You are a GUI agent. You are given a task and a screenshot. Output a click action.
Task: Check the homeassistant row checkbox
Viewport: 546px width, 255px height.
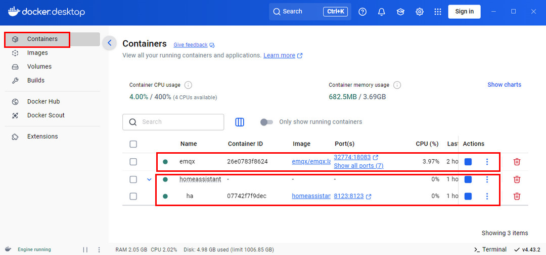(x=133, y=179)
